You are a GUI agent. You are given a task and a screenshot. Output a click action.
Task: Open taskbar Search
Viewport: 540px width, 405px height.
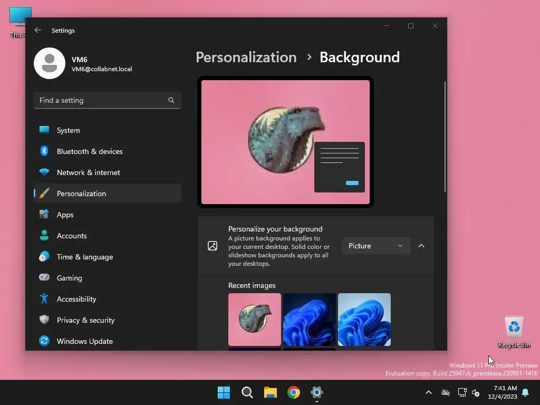247,392
